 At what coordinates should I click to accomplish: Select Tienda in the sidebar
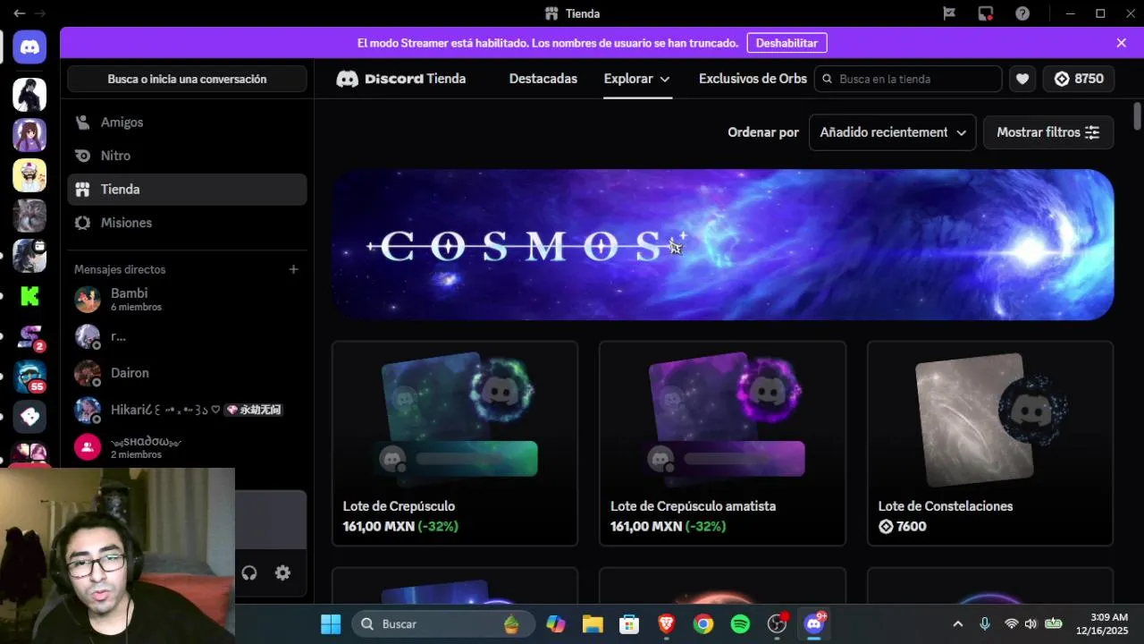pos(187,190)
